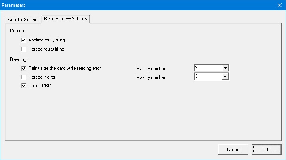Click the Max try number label beside Reinitialize
This screenshot has height=160, width=286.
tap(151, 69)
